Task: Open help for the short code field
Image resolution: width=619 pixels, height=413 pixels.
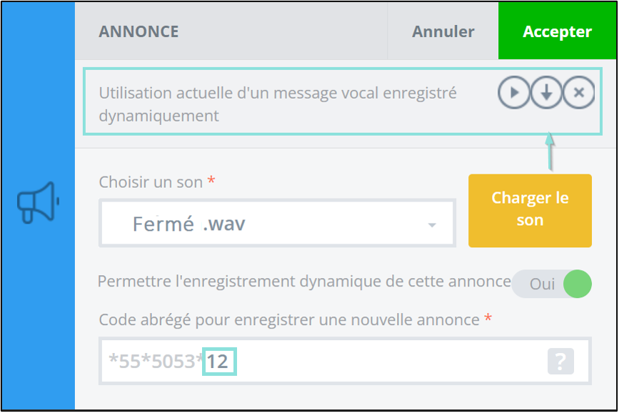Action: [560, 362]
